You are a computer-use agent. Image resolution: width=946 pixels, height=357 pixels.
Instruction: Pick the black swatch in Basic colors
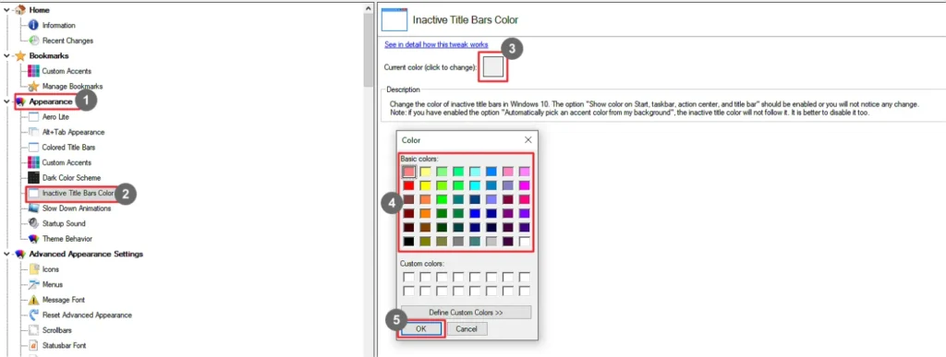point(408,242)
